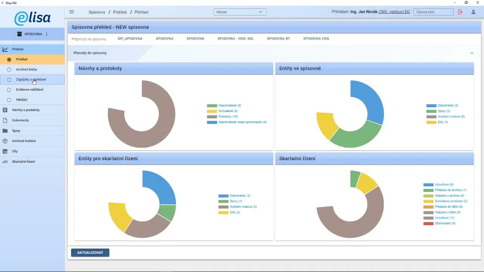Click Předano do NDA (0) legend label
The image size is (484, 272).
click(449, 207)
